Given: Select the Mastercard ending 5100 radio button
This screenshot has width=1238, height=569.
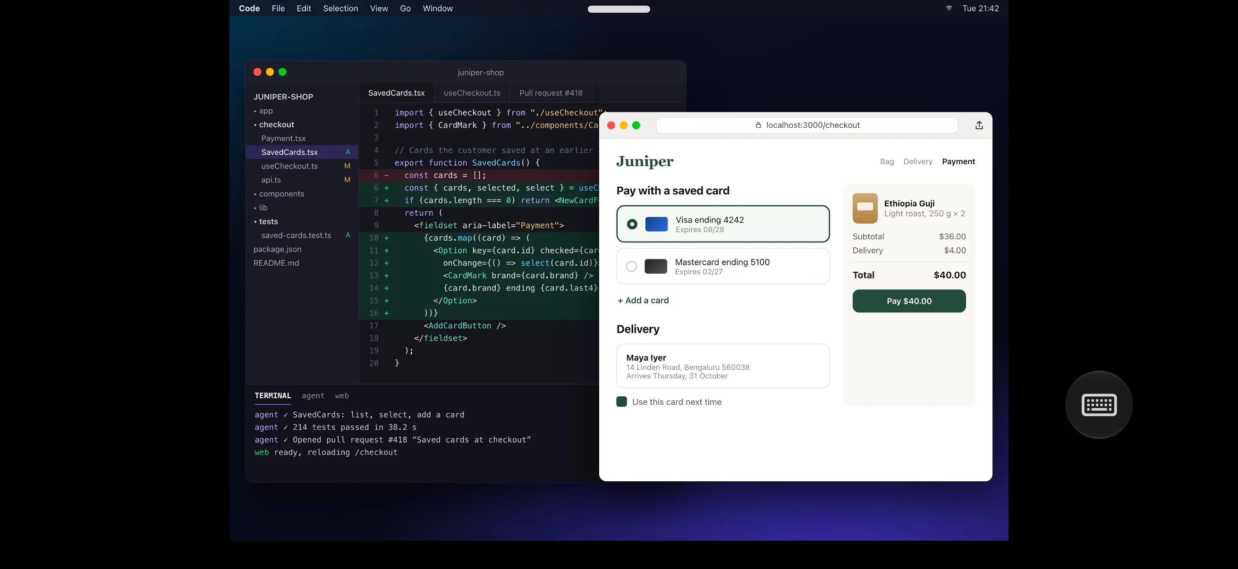Looking at the screenshot, I should pos(631,266).
